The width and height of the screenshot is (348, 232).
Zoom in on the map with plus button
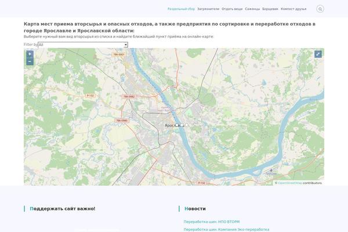tap(30, 54)
